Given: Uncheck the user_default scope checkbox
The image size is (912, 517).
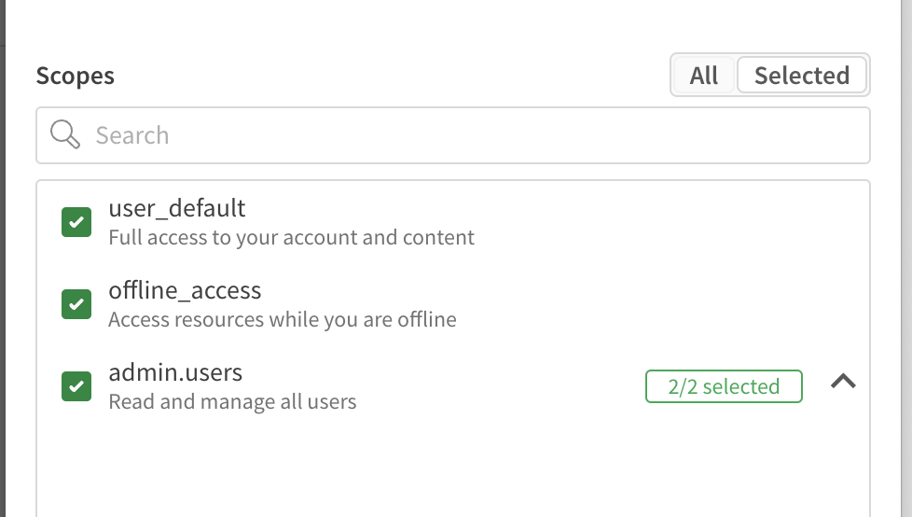Looking at the screenshot, I should (76, 222).
